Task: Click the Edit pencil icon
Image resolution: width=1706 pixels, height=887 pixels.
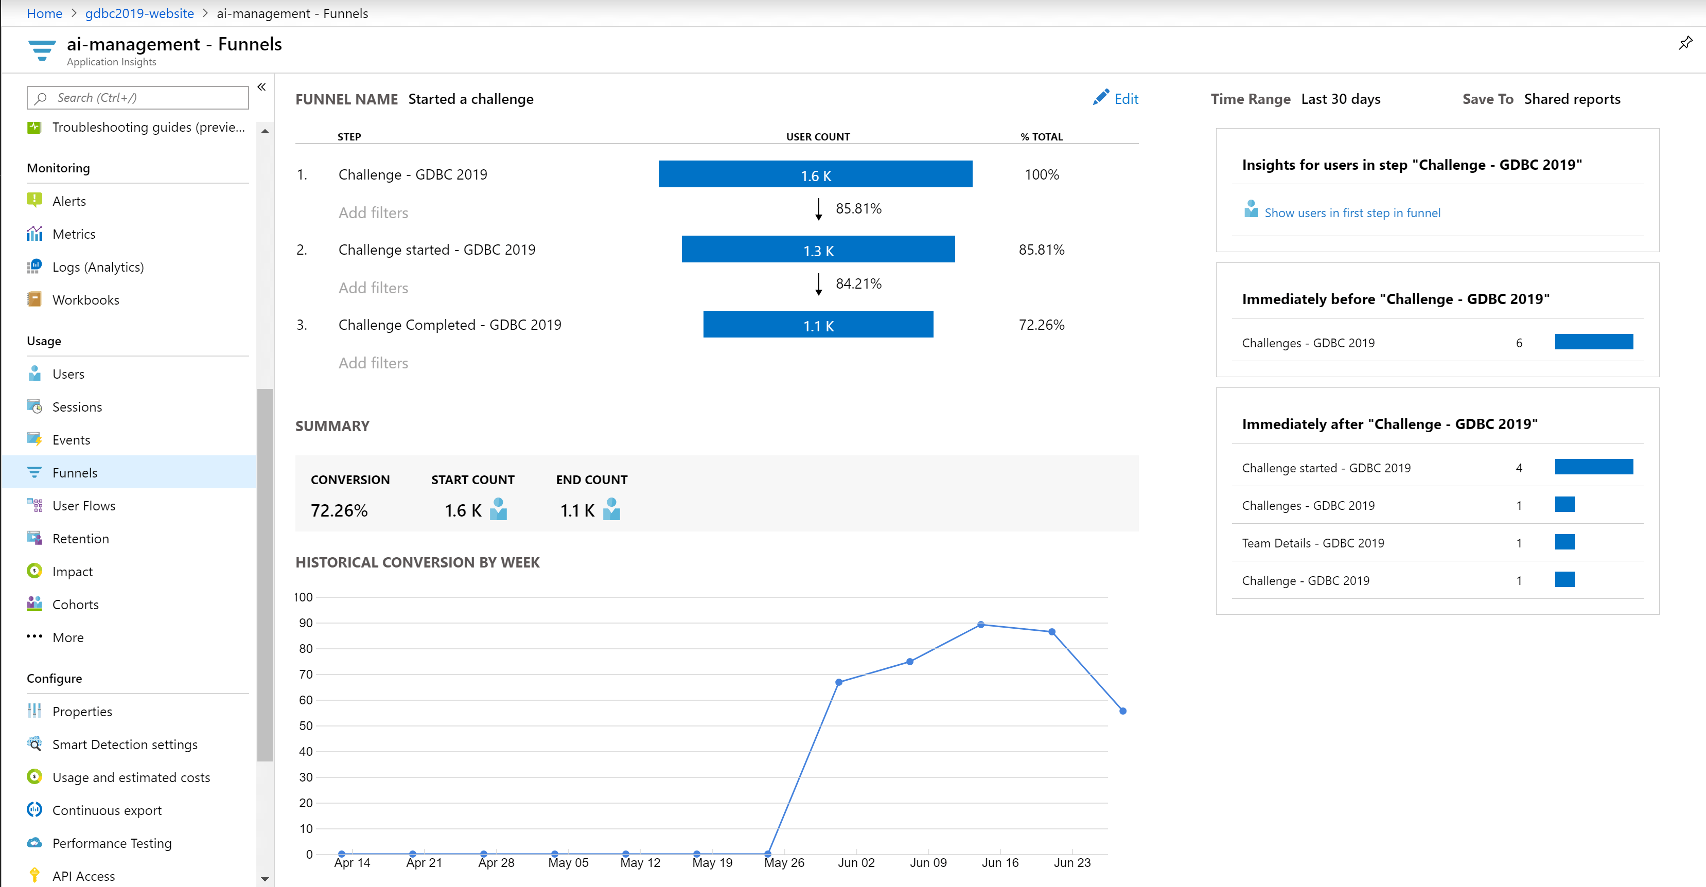Action: (1100, 98)
